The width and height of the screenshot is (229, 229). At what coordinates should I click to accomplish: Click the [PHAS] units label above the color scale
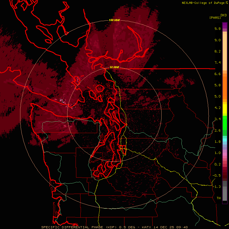point(215,18)
